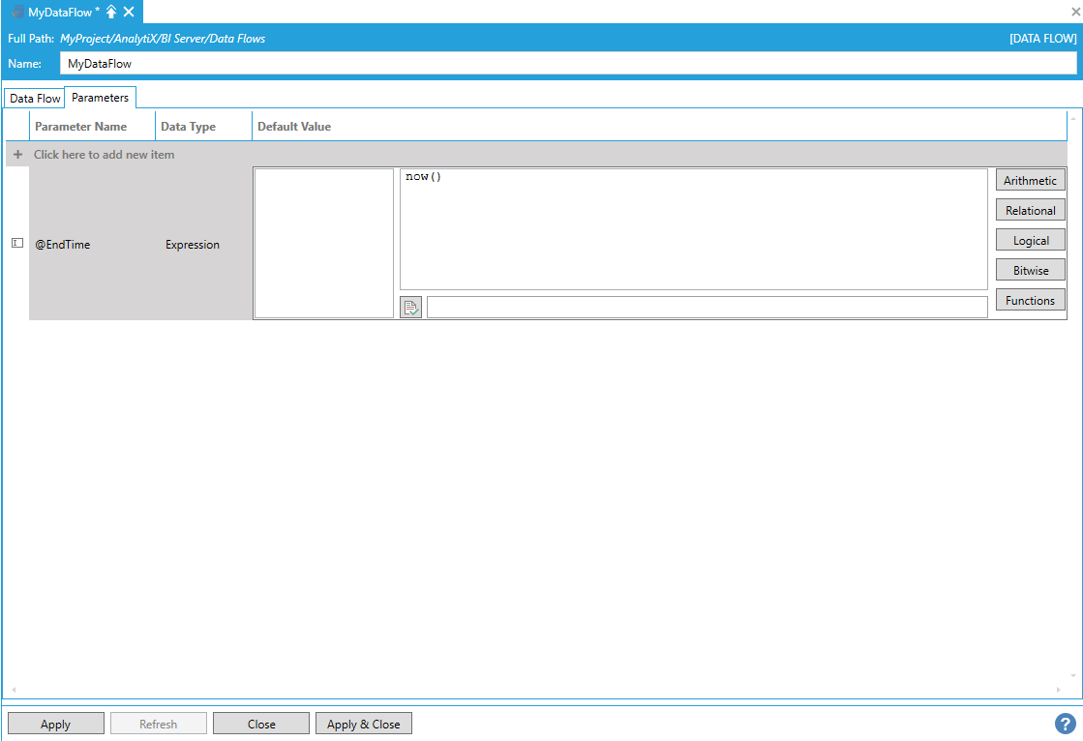Open the Relational operators list
Viewport: 1083px width, 741px height.
tap(1030, 211)
